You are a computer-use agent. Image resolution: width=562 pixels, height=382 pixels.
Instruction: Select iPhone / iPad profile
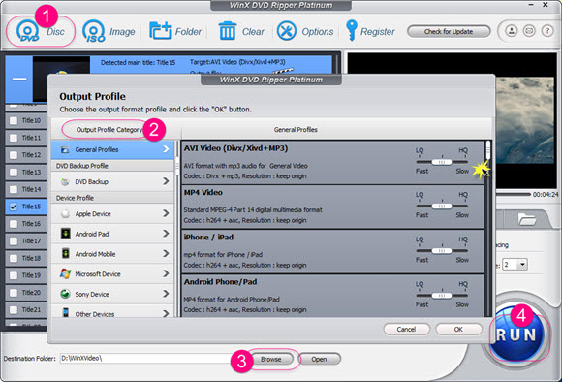(x=332, y=252)
